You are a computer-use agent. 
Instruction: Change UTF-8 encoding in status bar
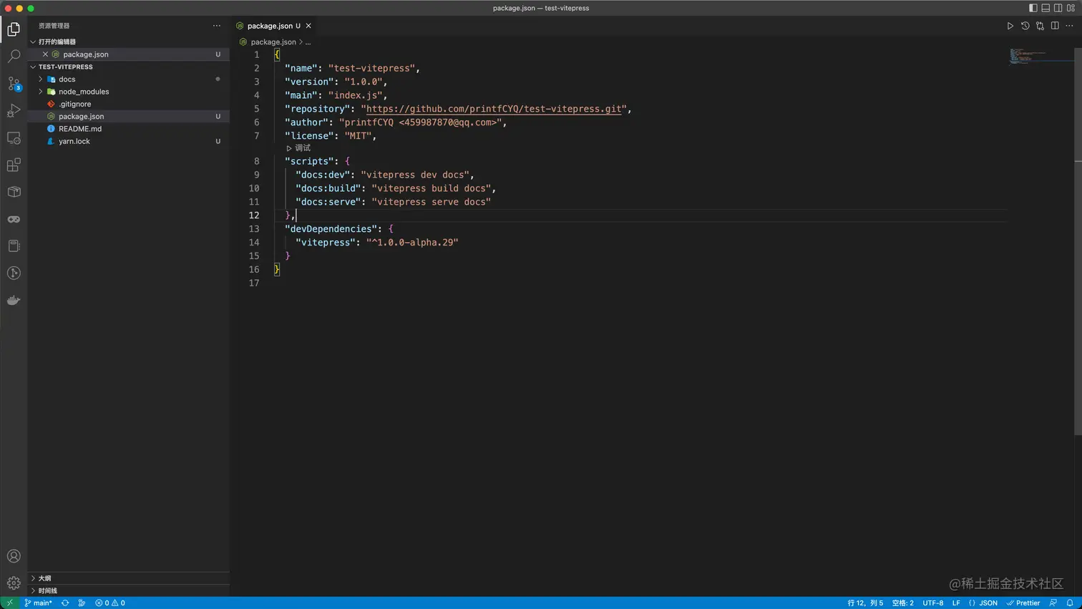tap(933, 603)
